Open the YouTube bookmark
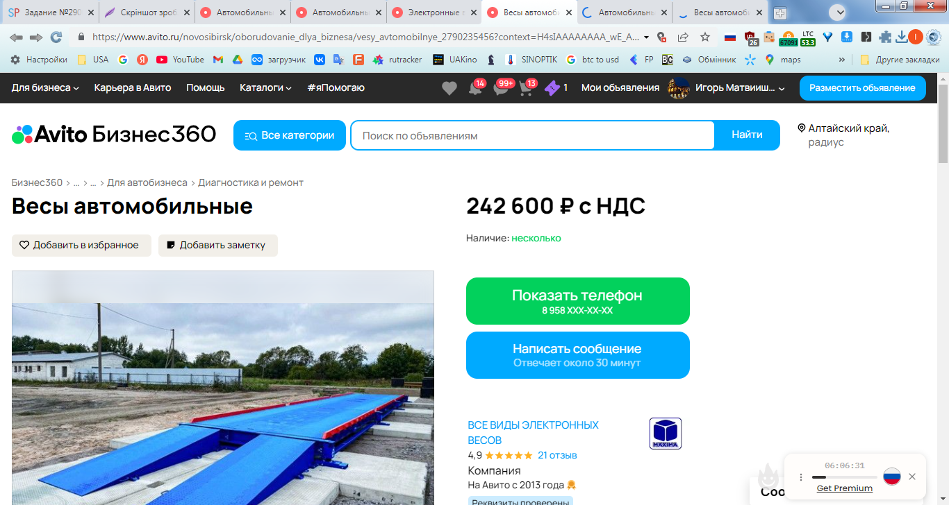949x505 pixels. click(x=180, y=60)
